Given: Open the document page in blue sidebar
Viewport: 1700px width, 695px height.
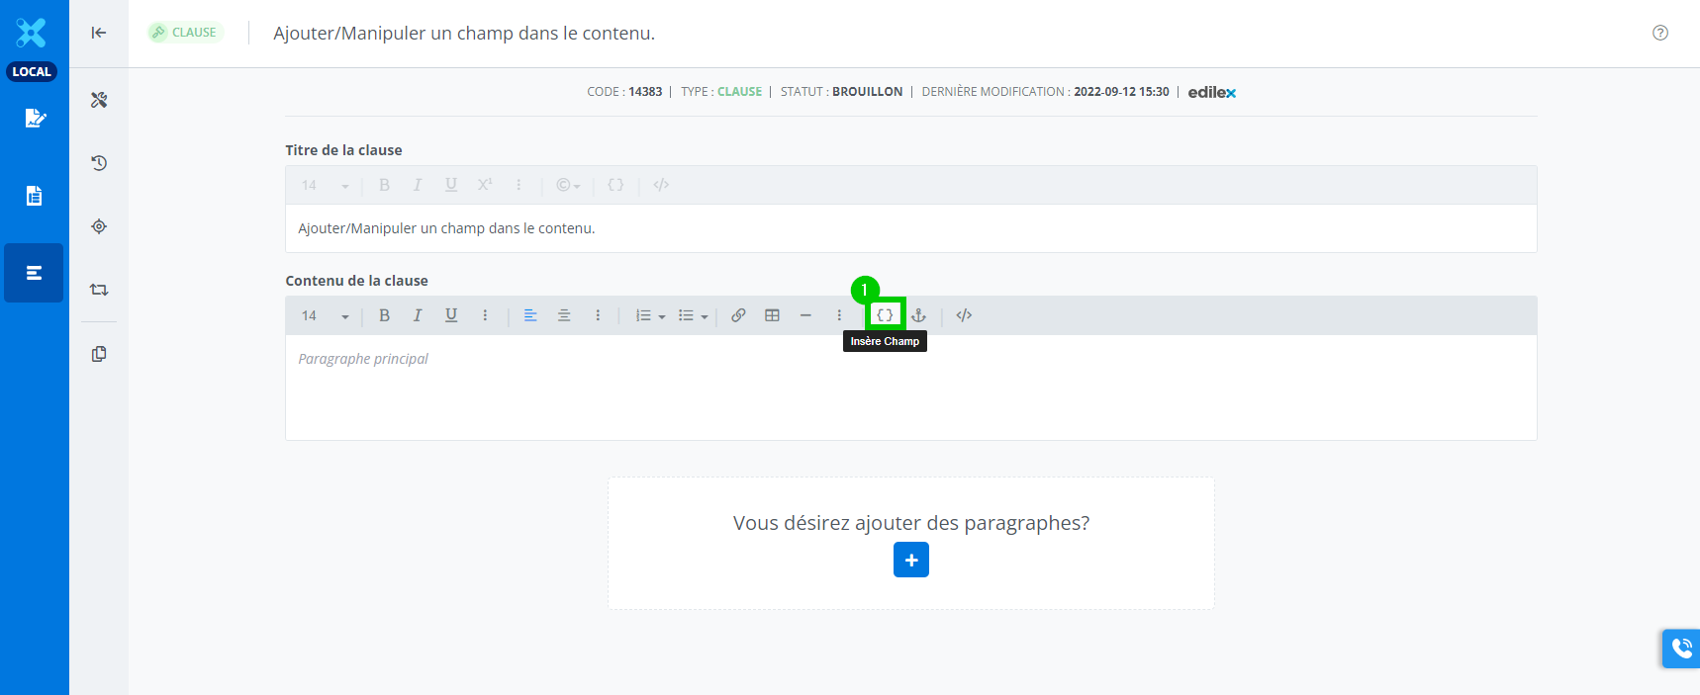Looking at the screenshot, I should 34,196.
